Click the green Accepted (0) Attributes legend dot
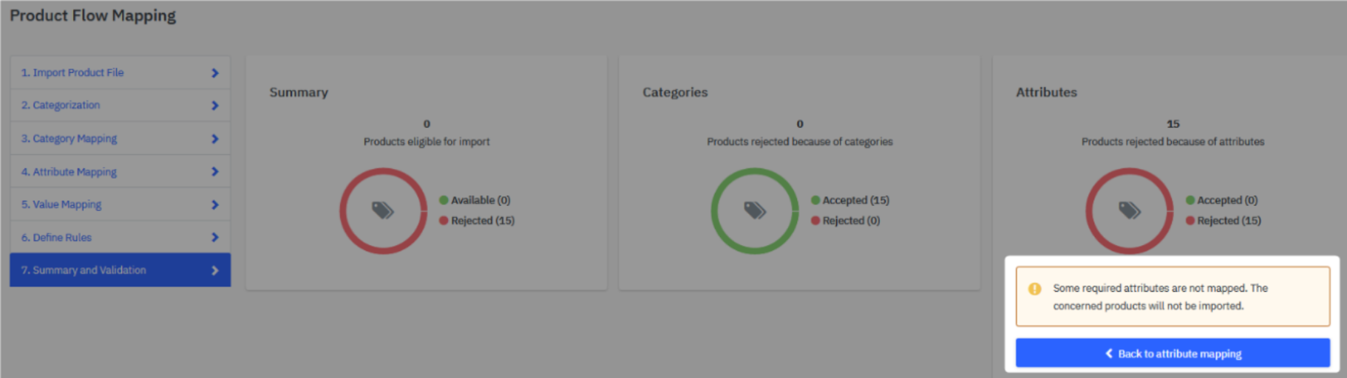Image resolution: width=1347 pixels, height=378 pixels. [x=1190, y=200]
